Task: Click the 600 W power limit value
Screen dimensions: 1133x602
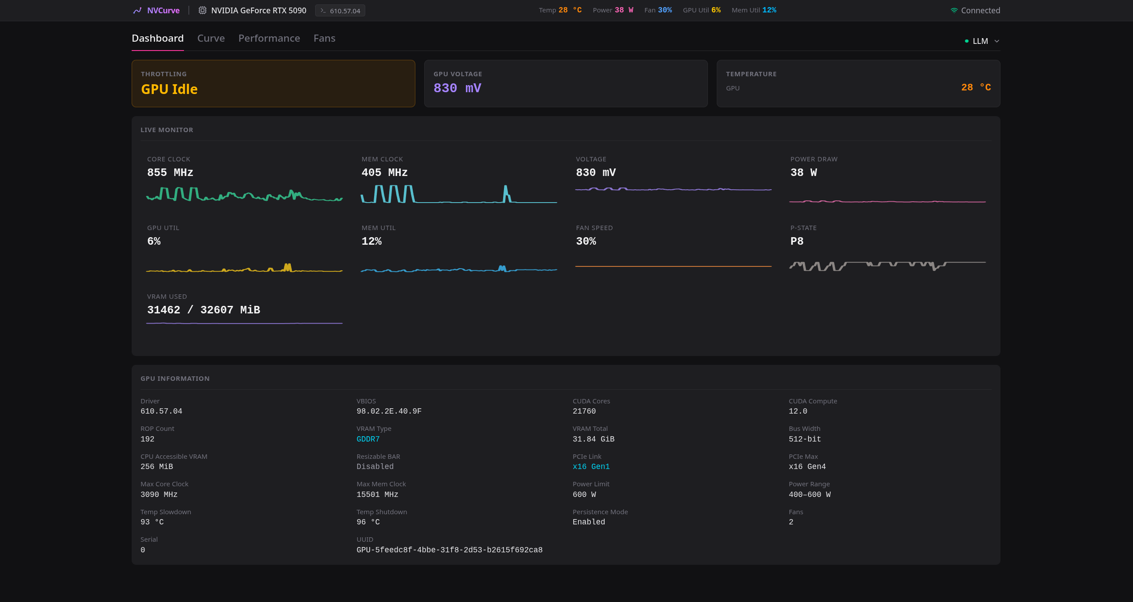Action: coord(584,495)
